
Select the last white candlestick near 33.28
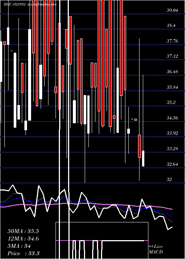pyautogui.click(x=143, y=158)
